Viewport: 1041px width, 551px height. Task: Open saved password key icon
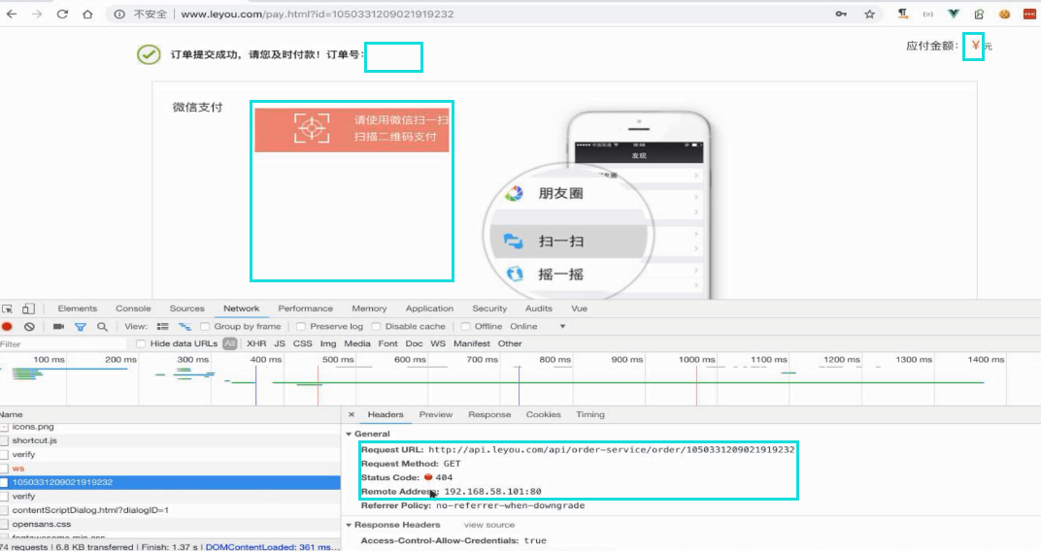click(x=841, y=14)
